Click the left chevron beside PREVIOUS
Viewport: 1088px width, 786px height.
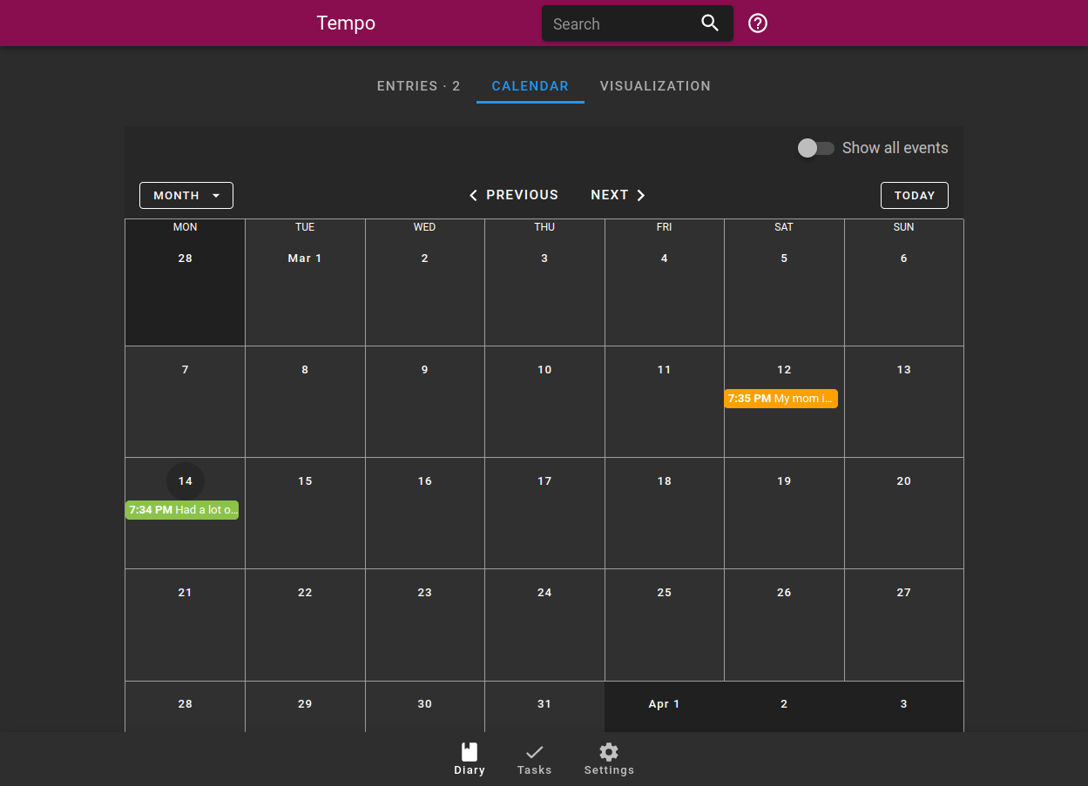coord(473,195)
